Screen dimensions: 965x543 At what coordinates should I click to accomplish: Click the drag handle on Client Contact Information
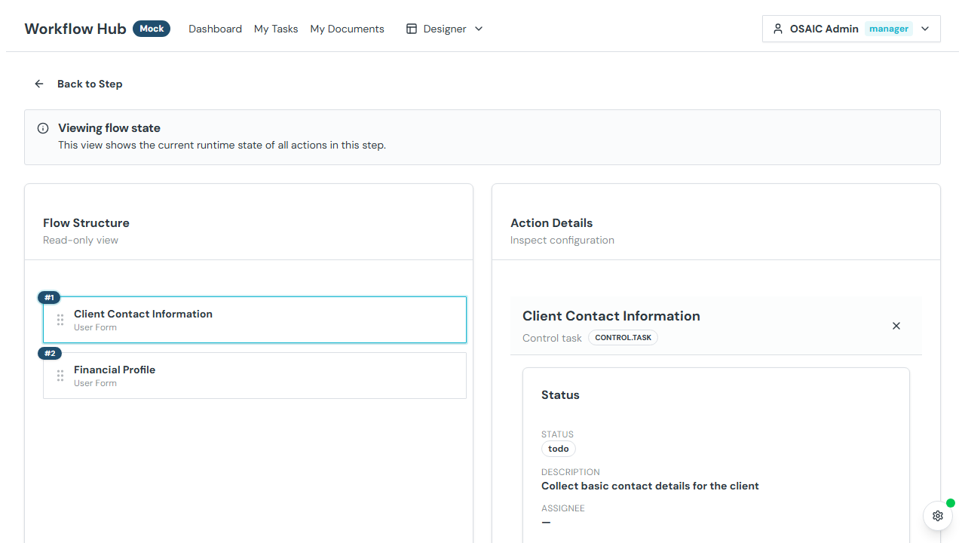[x=60, y=320]
